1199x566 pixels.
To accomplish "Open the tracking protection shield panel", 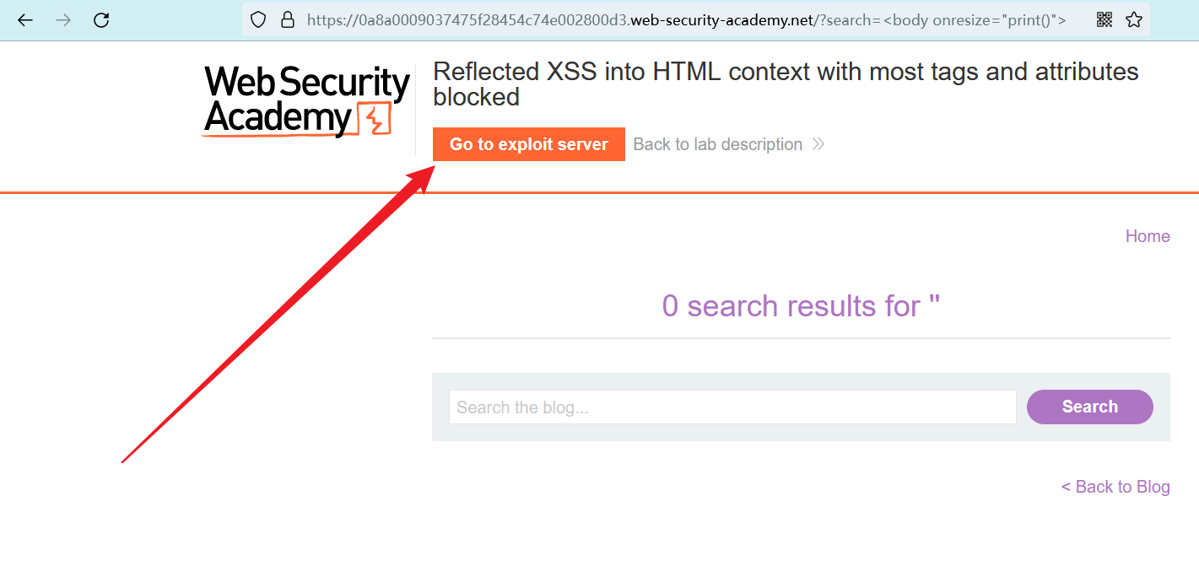I will (259, 19).
